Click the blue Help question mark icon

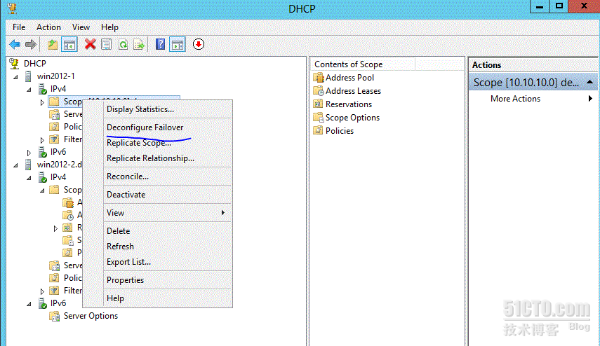pyautogui.click(x=160, y=44)
